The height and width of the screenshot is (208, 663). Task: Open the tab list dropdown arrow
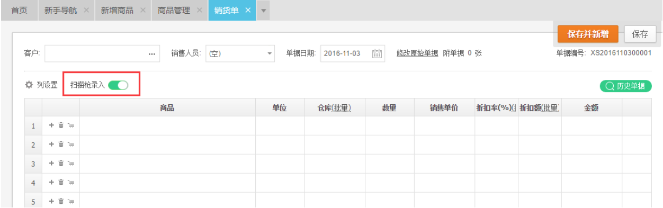pos(263,11)
